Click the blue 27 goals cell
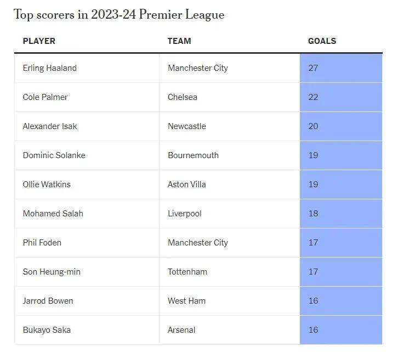Screen dimensions: 398x352 [x=341, y=68]
